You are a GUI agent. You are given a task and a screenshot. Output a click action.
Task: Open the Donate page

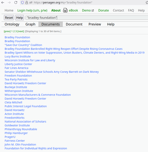point(104,10)
